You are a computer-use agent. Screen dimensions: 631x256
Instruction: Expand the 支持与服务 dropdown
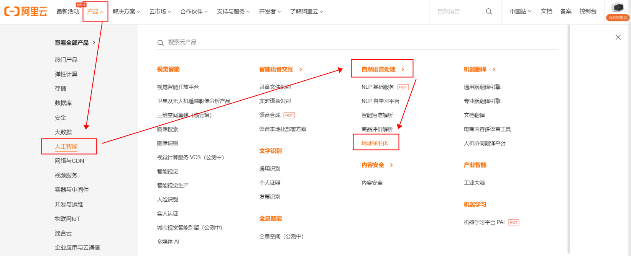(x=233, y=11)
